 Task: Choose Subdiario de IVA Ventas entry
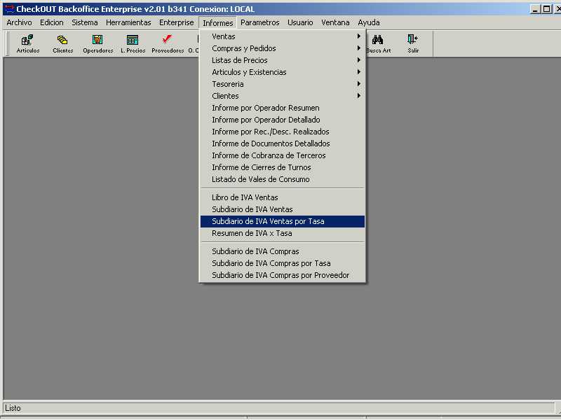283,209
